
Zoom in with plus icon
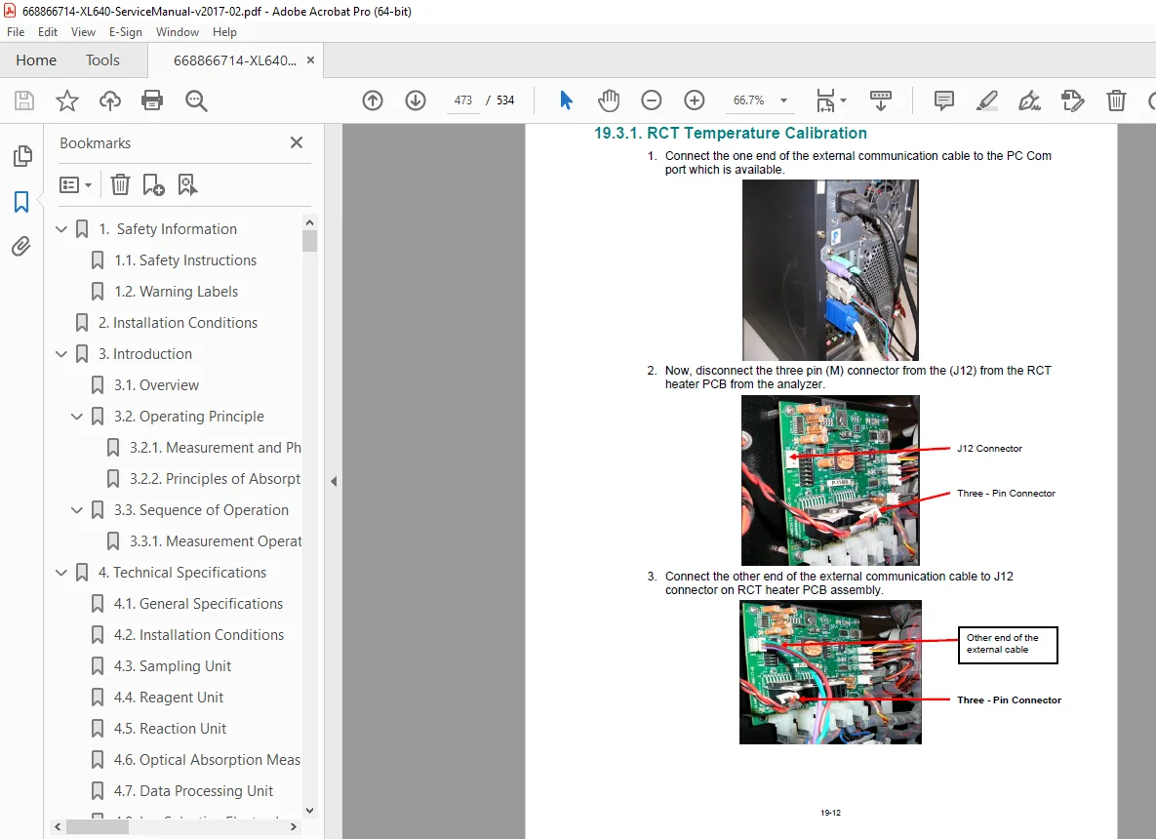coord(695,100)
